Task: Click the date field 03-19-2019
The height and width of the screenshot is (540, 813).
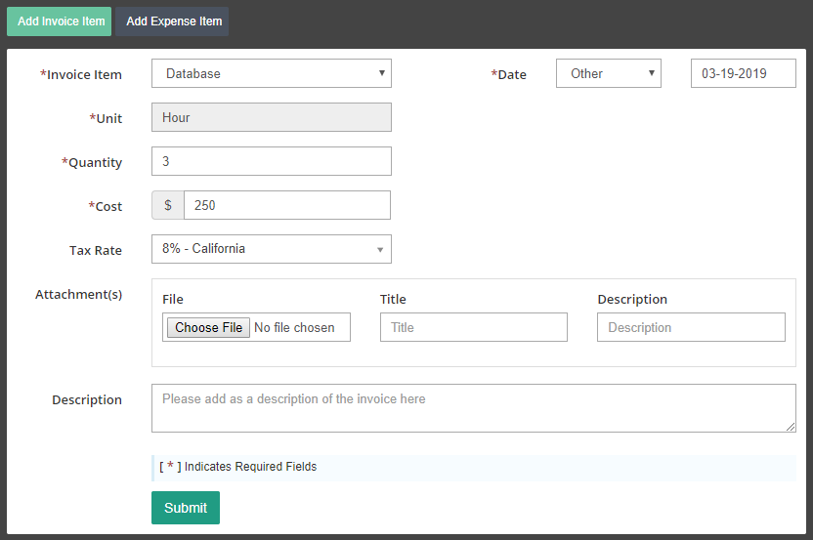Action: click(x=743, y=73)
